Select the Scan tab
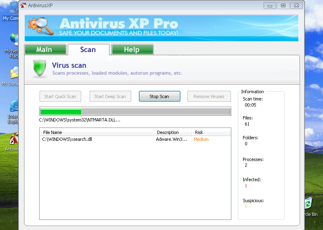This screenshot has height=230, width=323. [x=88, y=50]
